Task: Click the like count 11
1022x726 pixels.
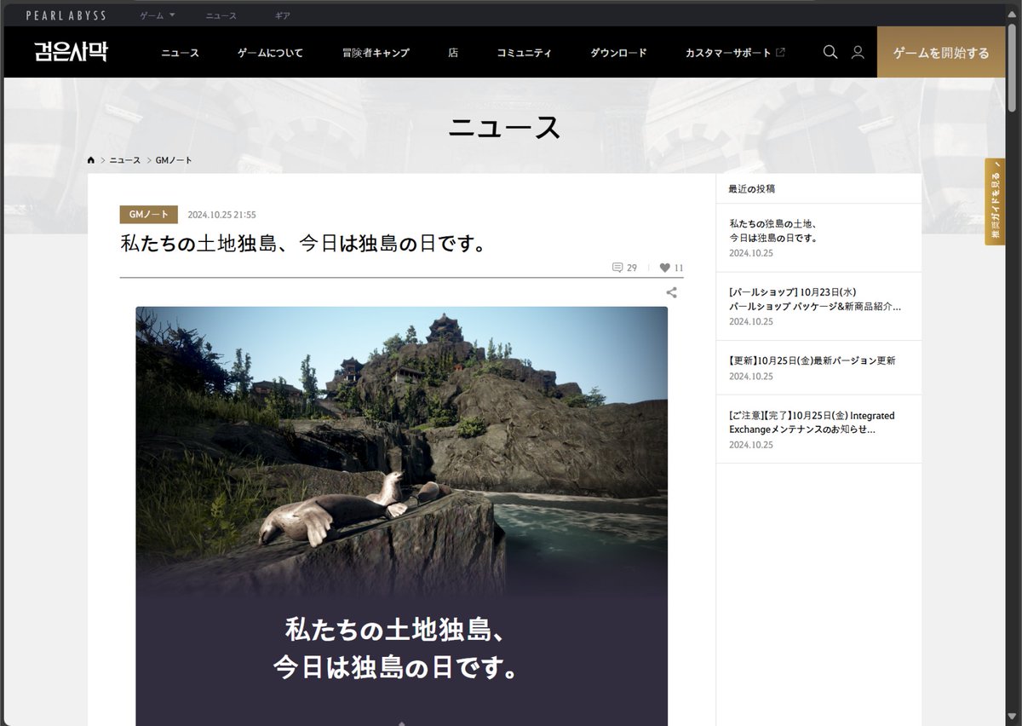Action: point(679,268)
